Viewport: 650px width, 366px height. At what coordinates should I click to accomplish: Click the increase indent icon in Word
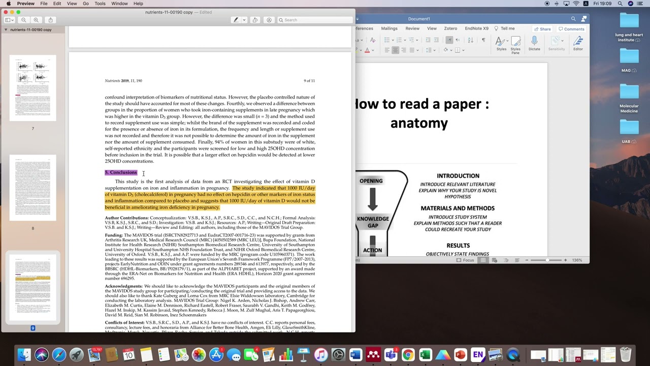(x=436, y=40)
